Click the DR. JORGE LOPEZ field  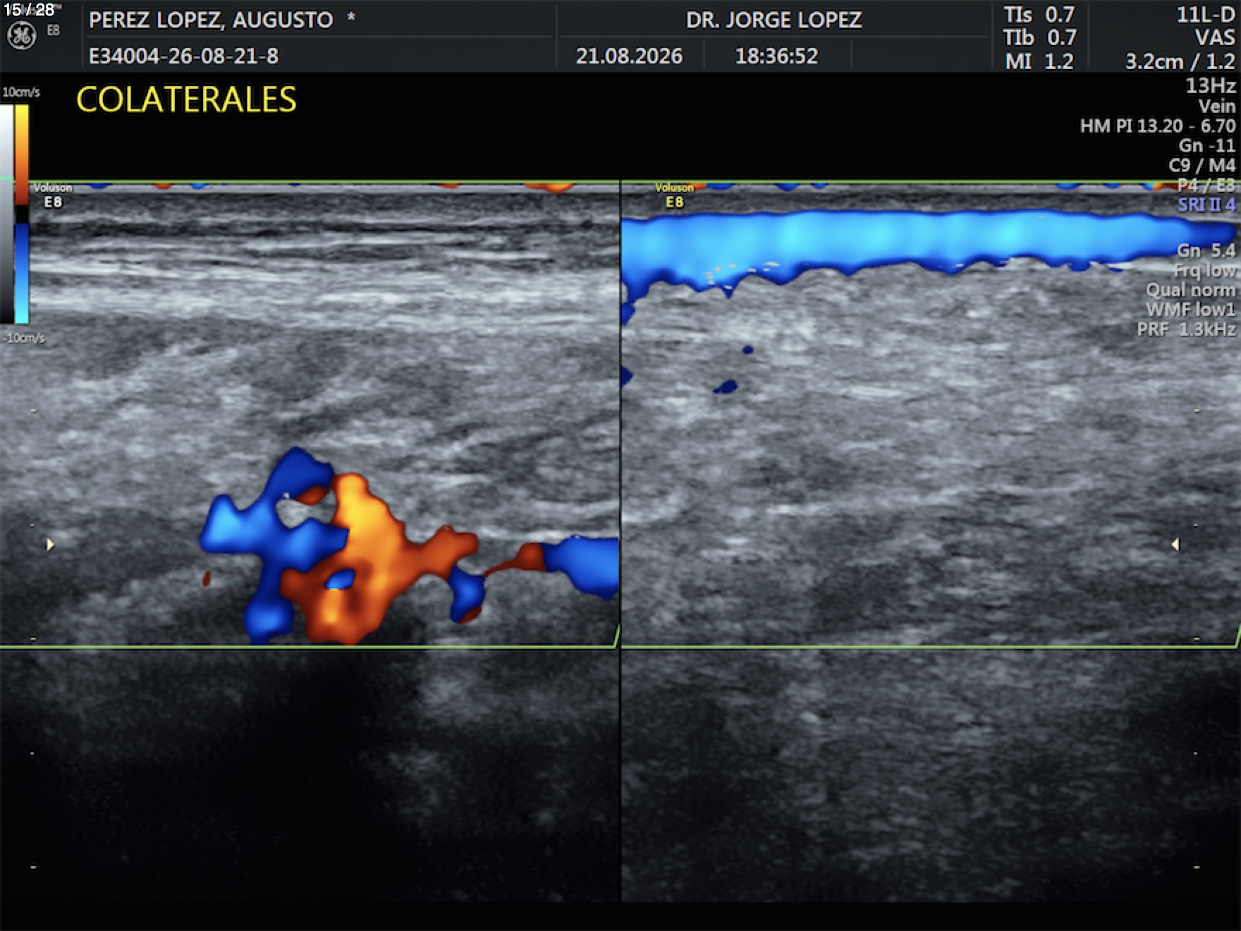point(774,20)
